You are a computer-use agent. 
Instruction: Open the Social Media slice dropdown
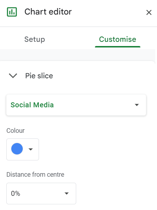point(76,105)
